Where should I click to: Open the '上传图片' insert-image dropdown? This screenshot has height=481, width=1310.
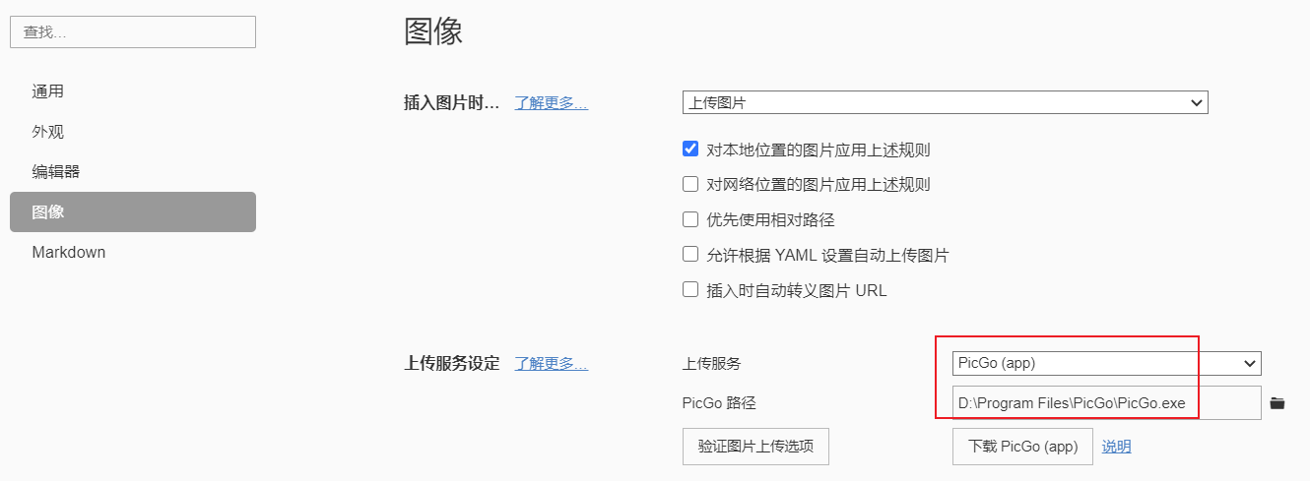tap(945, 102)
